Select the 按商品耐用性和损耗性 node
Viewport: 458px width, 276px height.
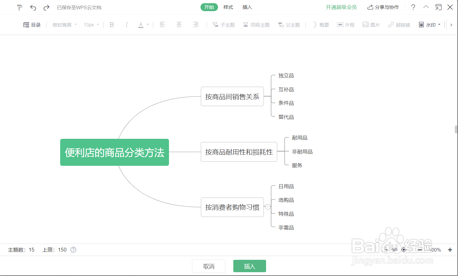(x=239, y=152)
